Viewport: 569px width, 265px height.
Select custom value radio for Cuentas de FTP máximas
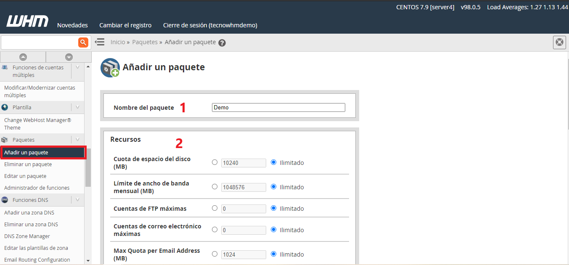click(x=215, y=208)
